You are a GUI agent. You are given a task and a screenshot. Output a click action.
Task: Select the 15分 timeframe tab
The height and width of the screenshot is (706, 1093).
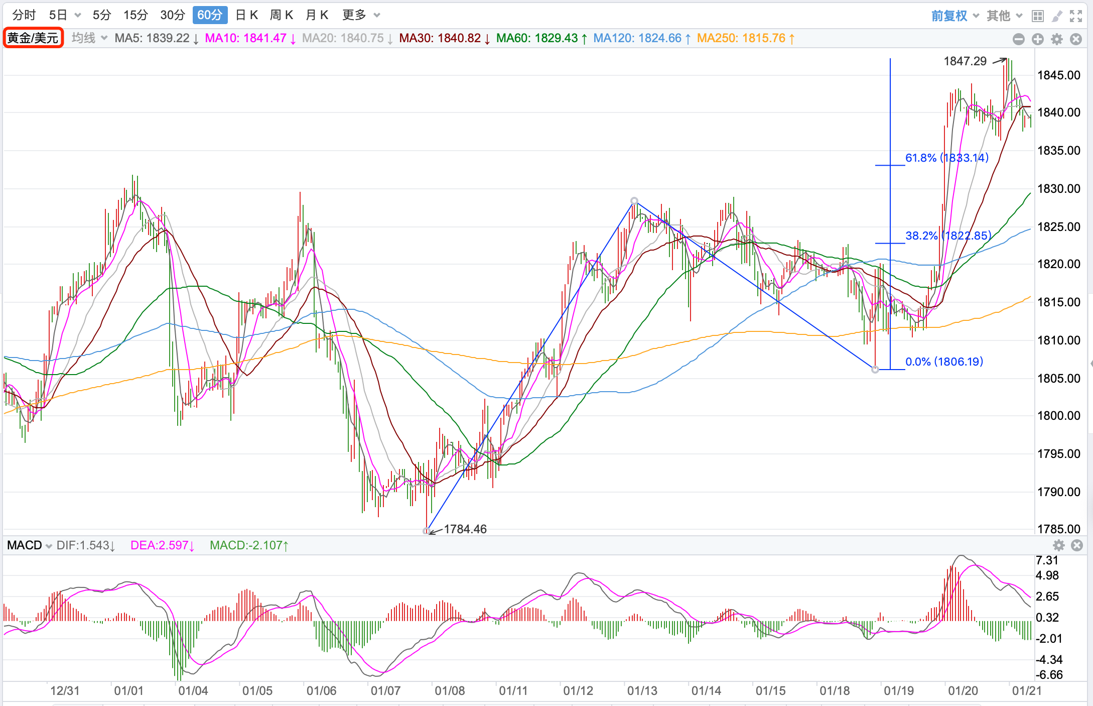135,15
